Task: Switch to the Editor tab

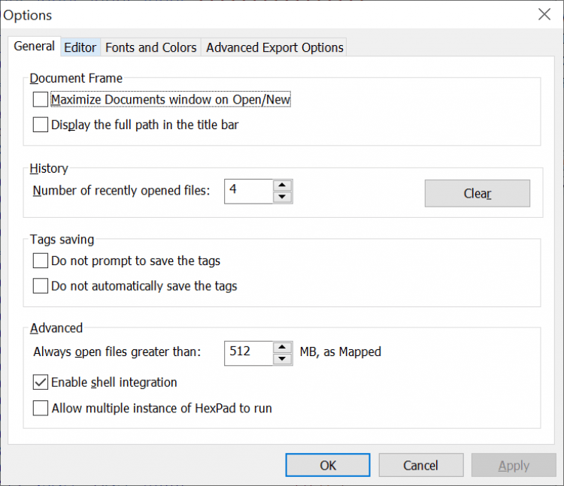Action: 80,47
